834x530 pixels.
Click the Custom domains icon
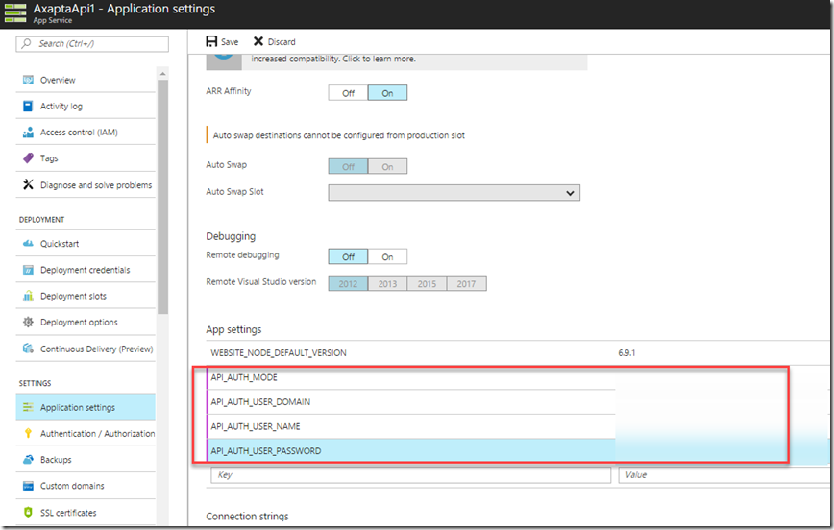[28, 485]
